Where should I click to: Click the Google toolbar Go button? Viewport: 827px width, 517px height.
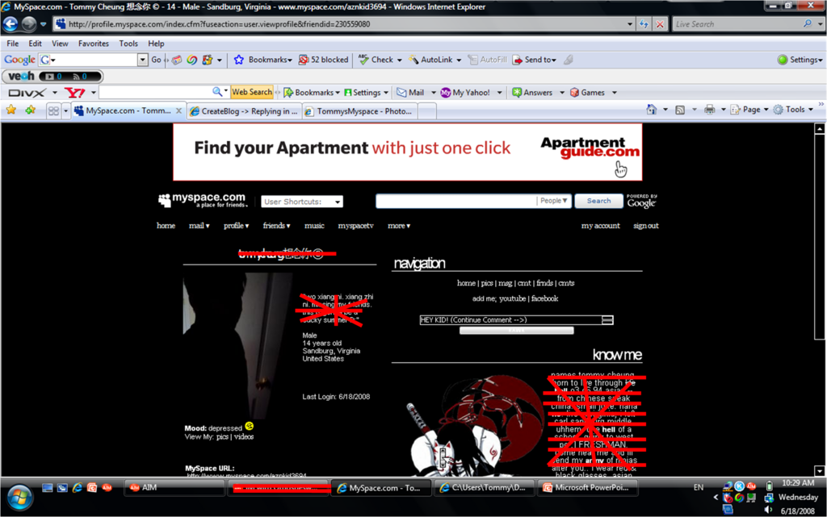[x=156, y=60]
